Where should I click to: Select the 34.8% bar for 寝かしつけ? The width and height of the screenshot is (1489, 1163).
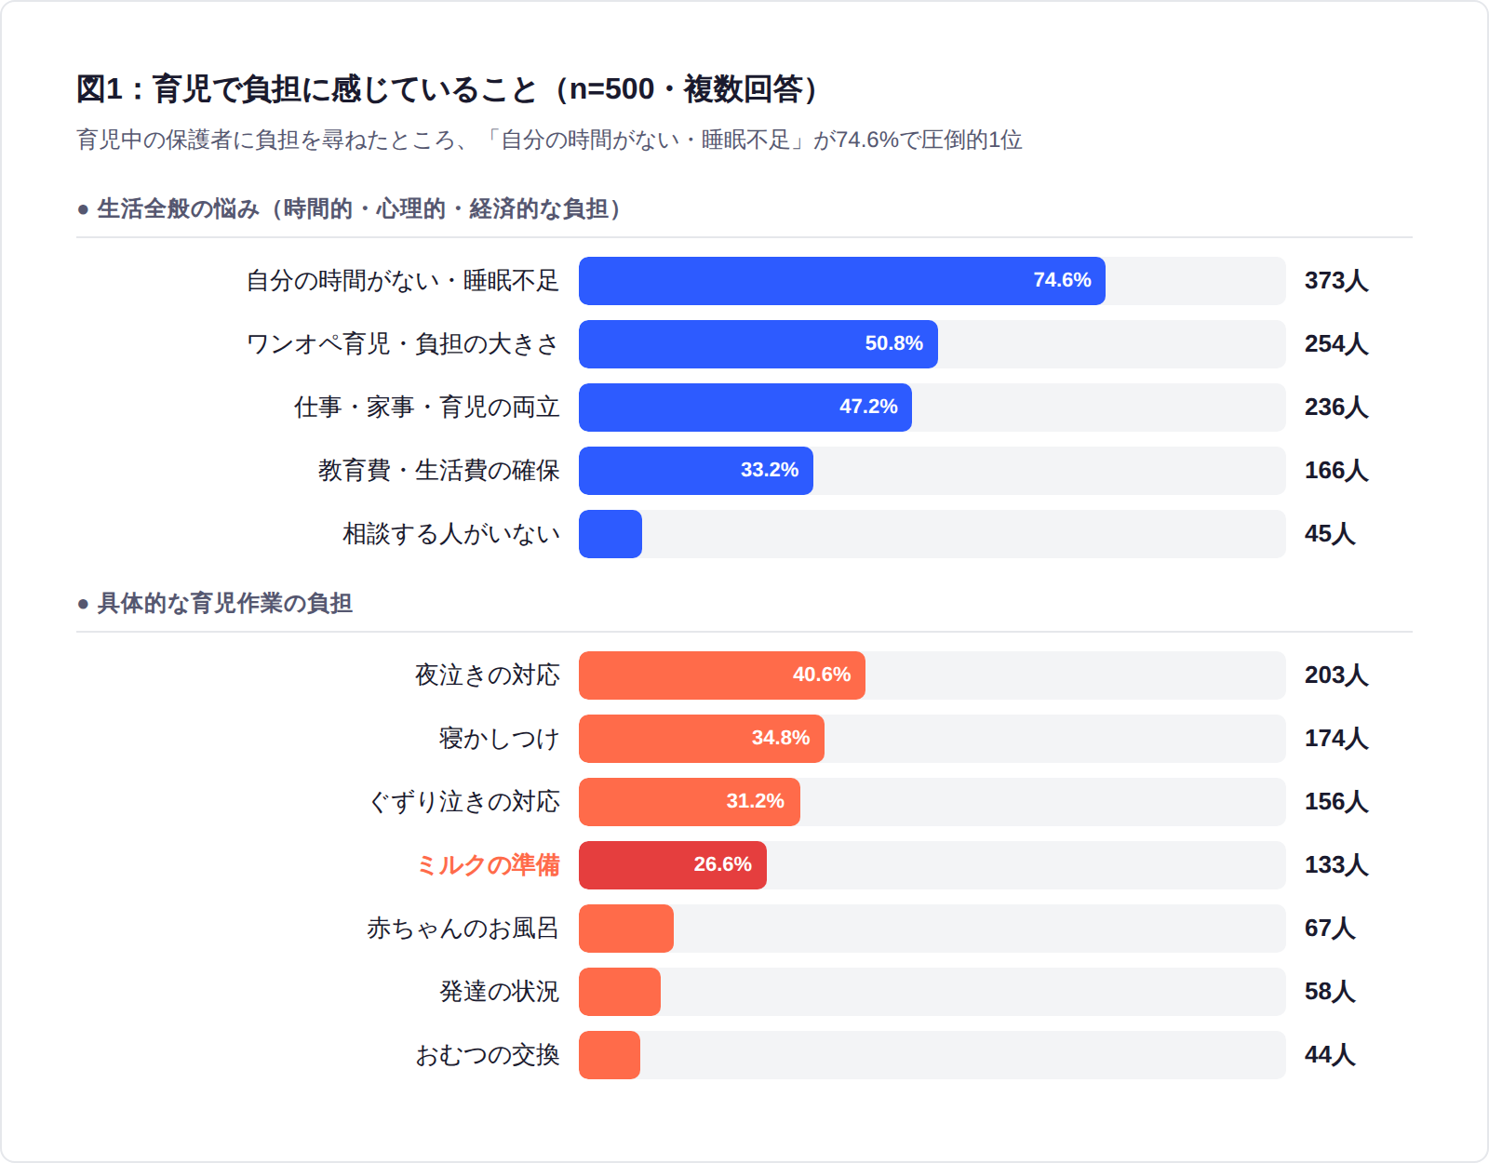(x=701, y=739)
